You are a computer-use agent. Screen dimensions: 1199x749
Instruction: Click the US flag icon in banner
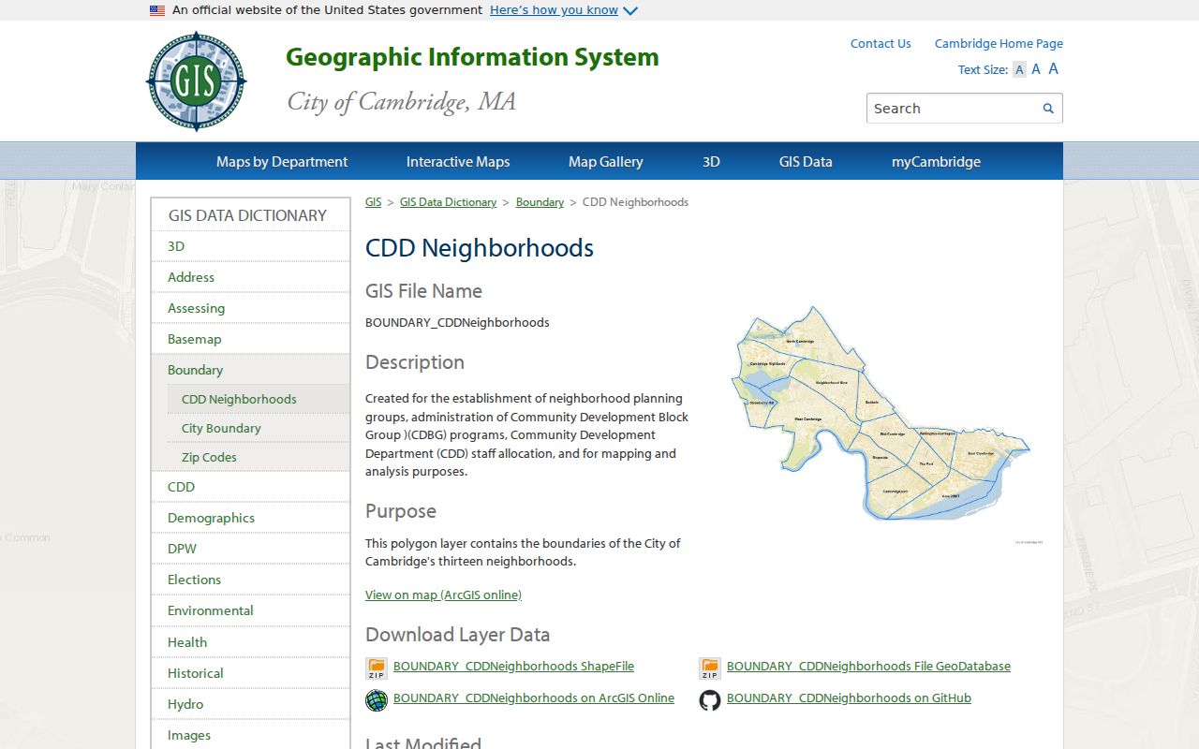tap(157, 10)
